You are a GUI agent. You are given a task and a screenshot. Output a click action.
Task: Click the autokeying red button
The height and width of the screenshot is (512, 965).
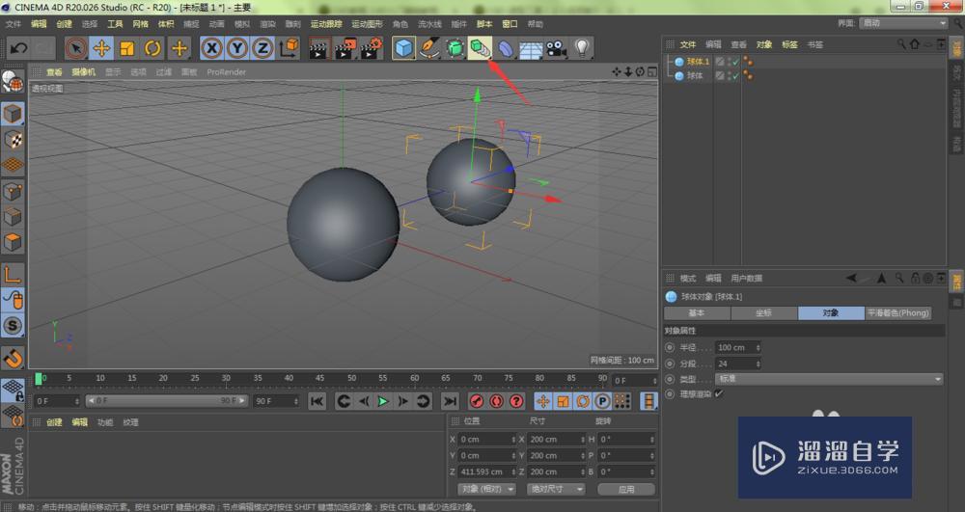pos(496,401)
